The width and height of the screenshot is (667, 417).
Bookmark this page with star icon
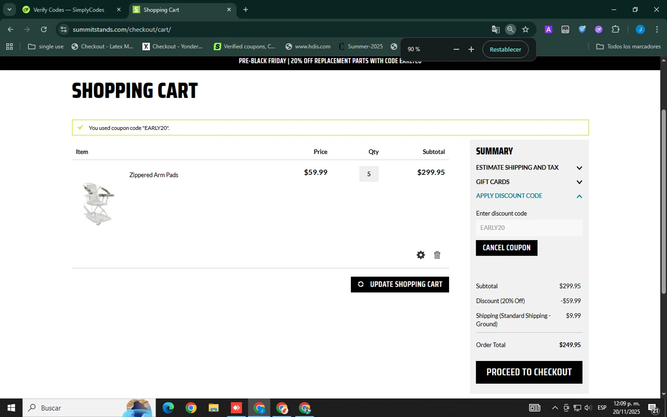point(526,29)
